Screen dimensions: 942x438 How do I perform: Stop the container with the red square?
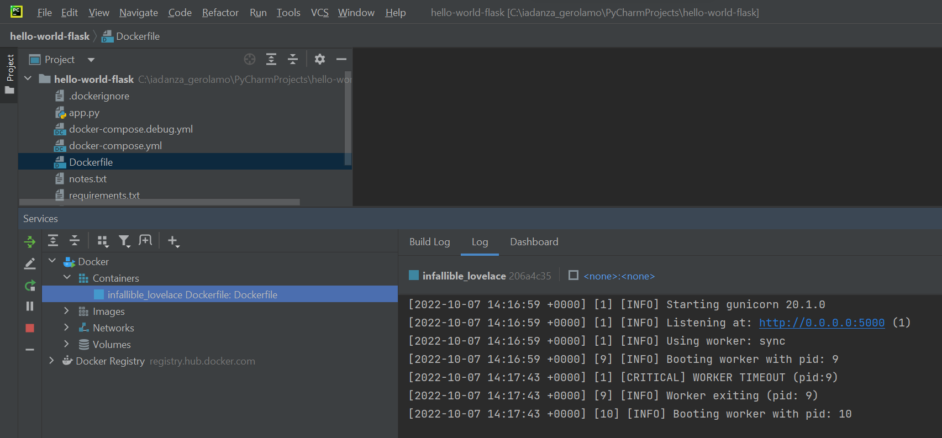pos(30,328)
